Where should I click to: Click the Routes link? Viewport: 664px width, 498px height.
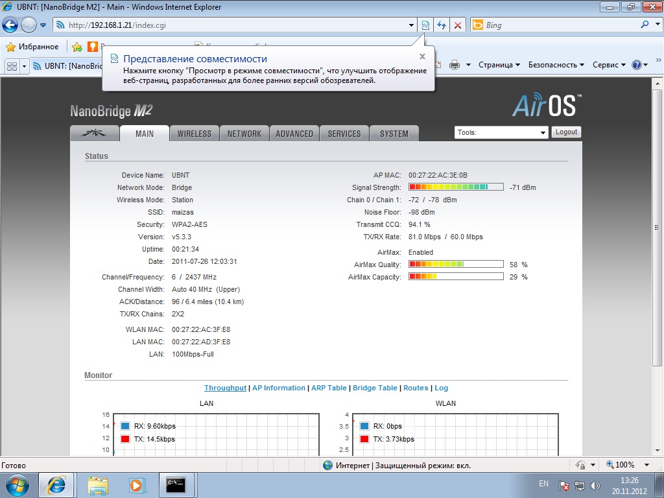click(416, 388)
